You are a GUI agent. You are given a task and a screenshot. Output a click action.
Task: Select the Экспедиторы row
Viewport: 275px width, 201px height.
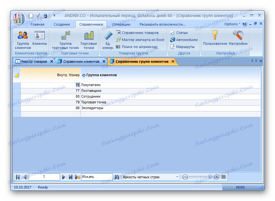(x=137, y=108)
